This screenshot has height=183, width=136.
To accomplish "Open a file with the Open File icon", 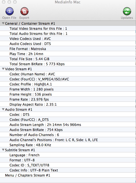I will [10, 11].
